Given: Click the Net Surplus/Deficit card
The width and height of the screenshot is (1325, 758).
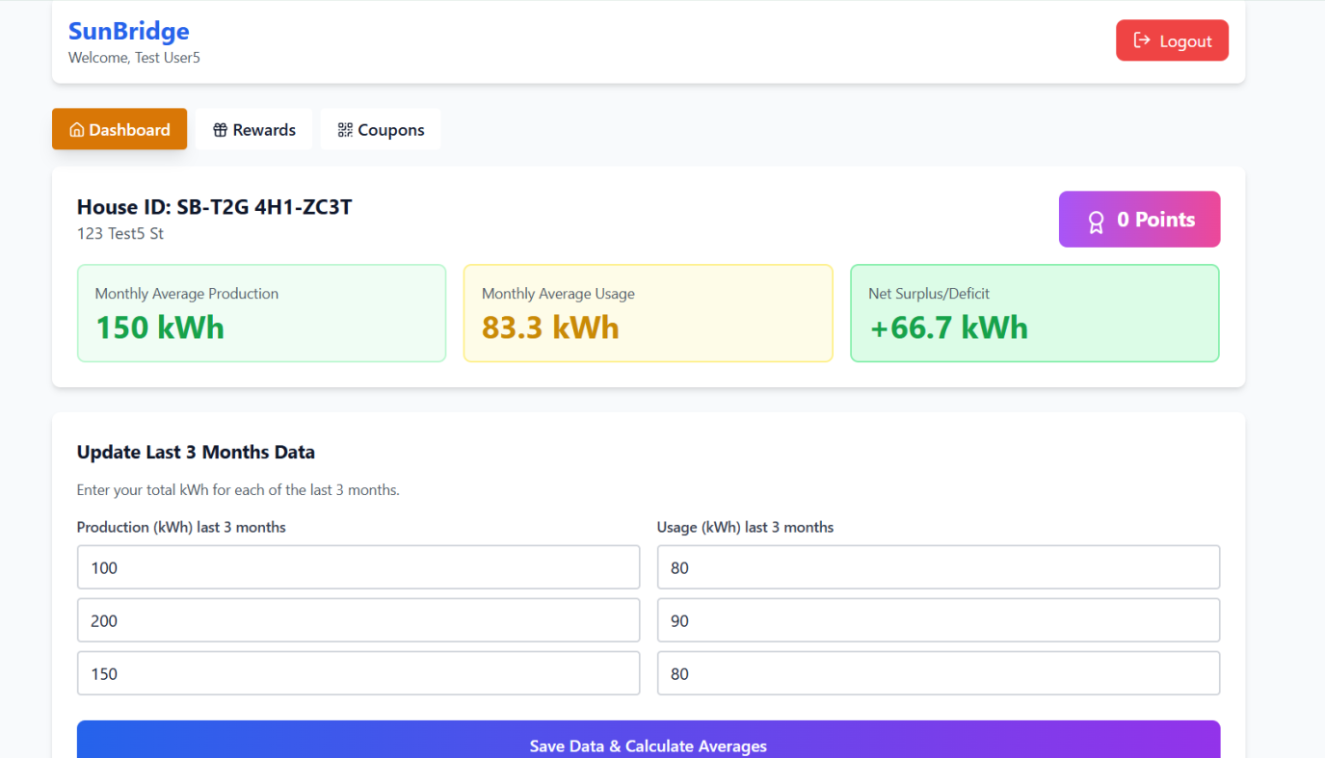Looking at the screenshot, I should [x=1035, y=313].
